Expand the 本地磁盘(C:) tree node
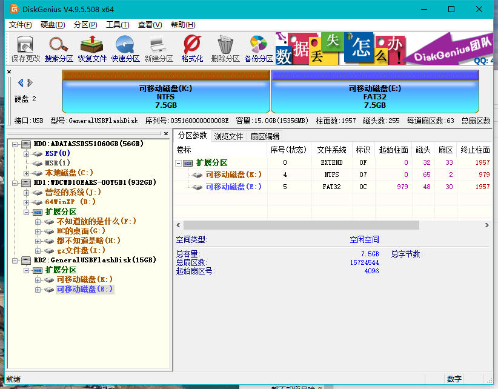498x389 pixels. pos(26,173)
